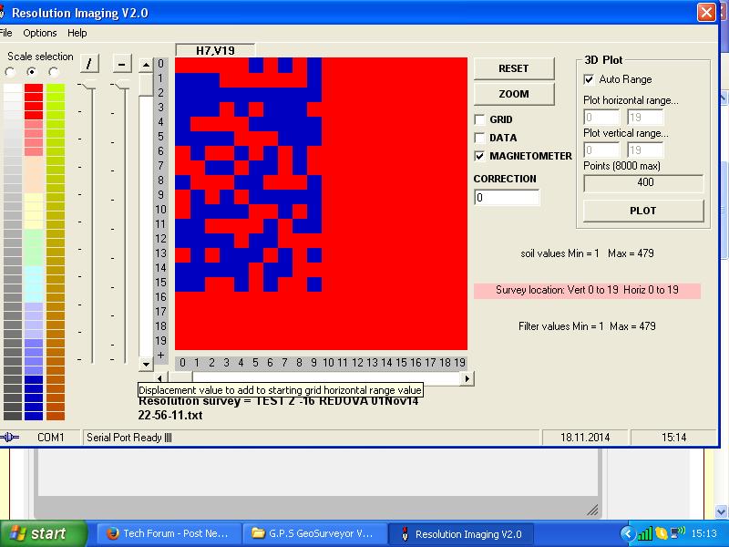Close the Resolution Imaging window
Screen dimensions: 729x547
tap(706, 13)
